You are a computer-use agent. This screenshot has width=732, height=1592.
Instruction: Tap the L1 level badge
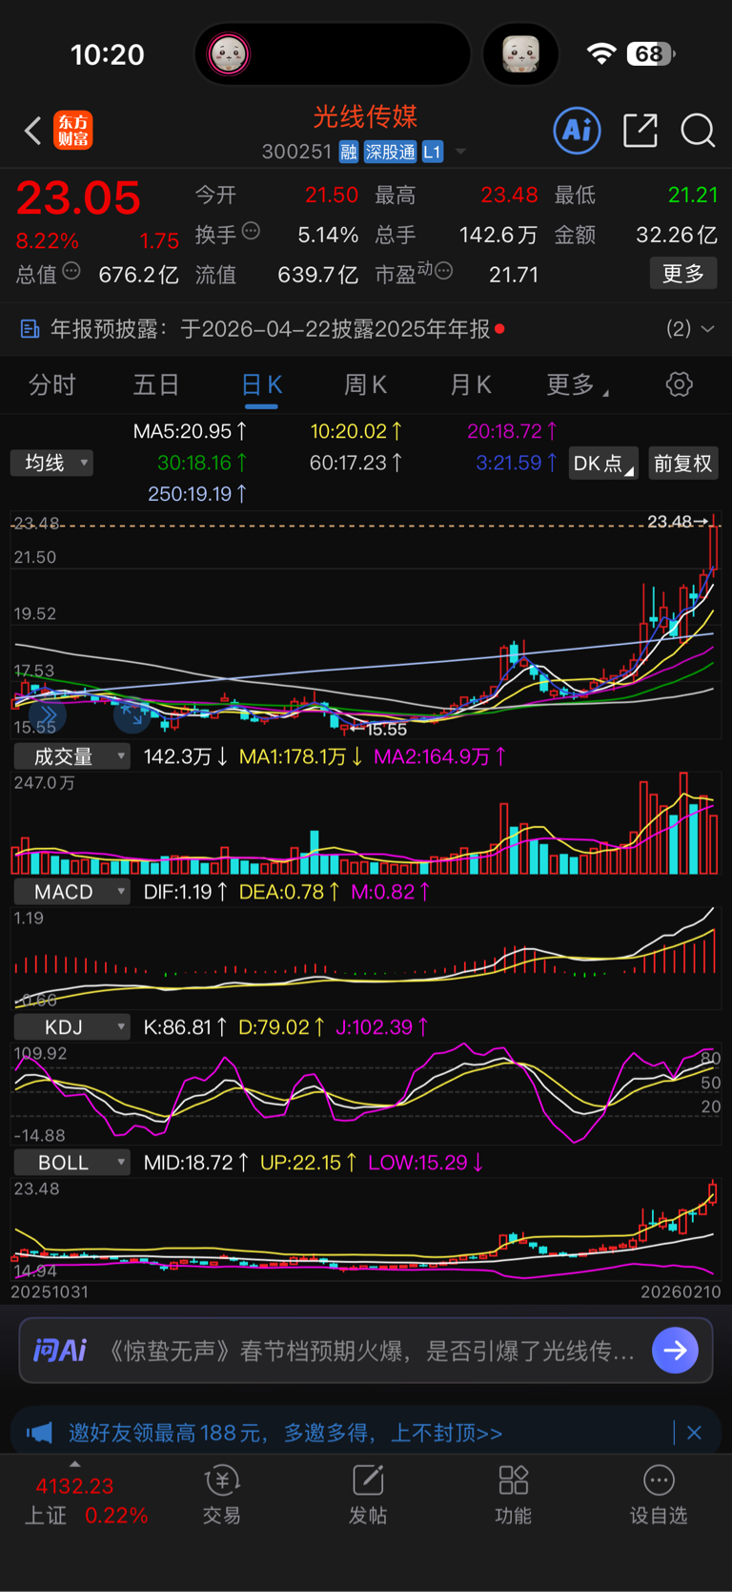[x=433, y=152]
